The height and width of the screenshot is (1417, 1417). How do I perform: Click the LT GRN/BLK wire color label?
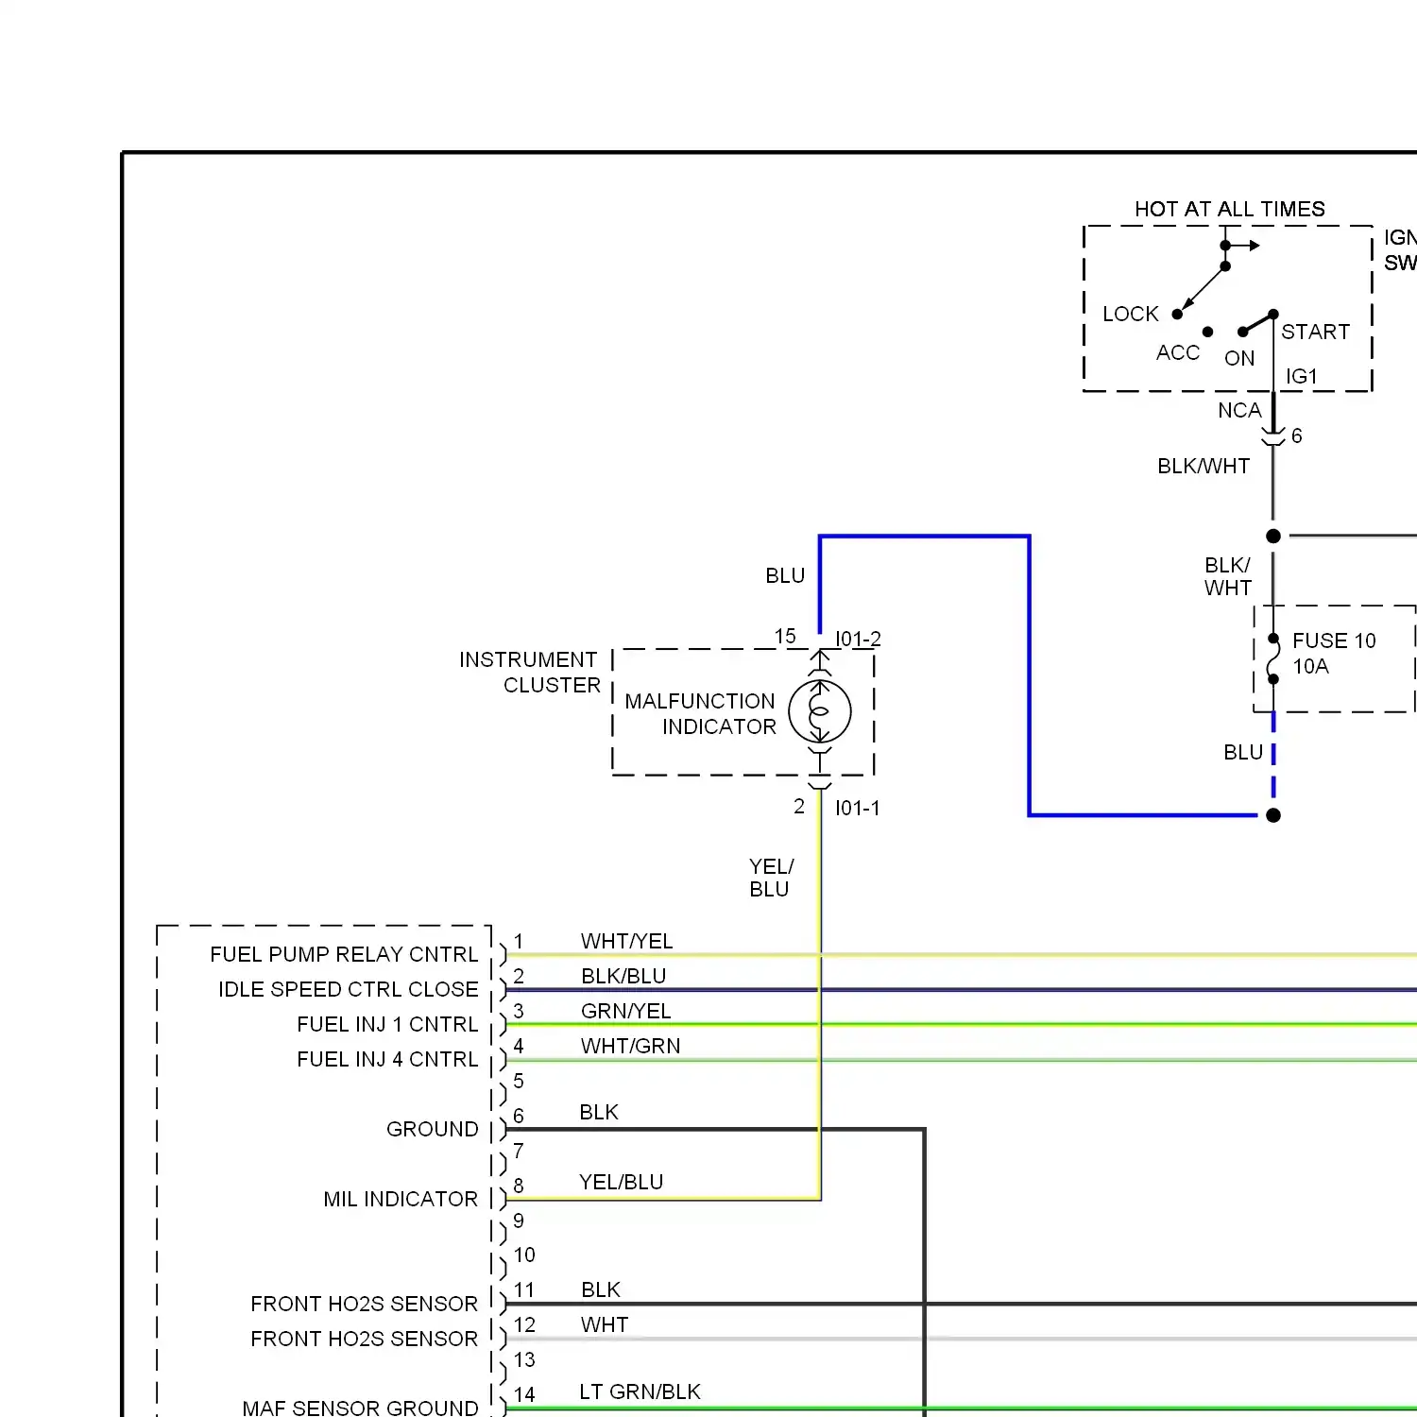tap(640, 1391)
